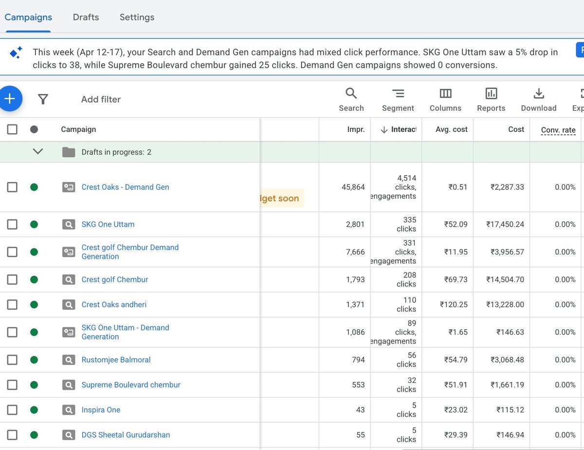The image size is (584, 450).
Task: Click green status dot for Rustomjee Balmoral
Action: tap(34, 360)
